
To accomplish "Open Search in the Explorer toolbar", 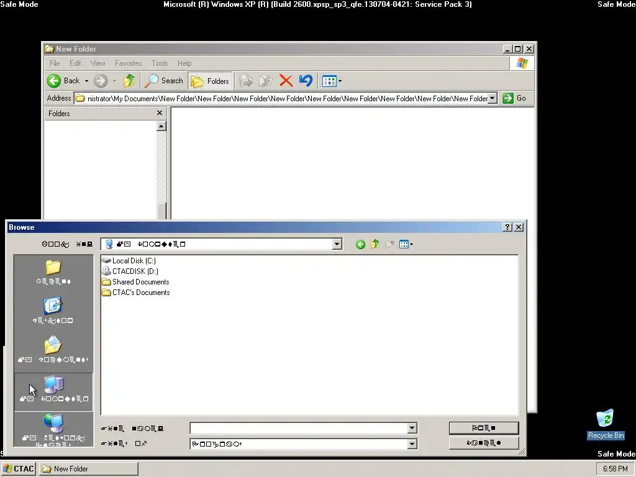I will [x=163, y=81].
